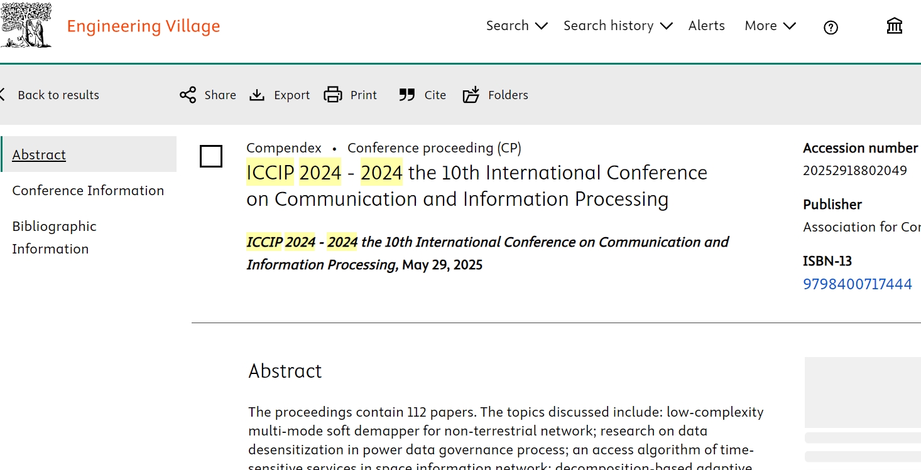This screenshot has height=470, width=921.
Task: Expand the Search history dropdown
Action: click(618, 26)
